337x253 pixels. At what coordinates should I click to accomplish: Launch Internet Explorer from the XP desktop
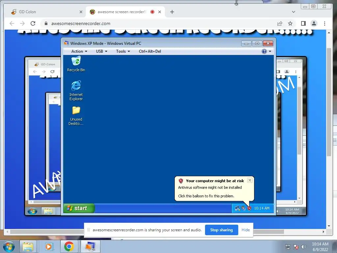[x=76, y=90]
